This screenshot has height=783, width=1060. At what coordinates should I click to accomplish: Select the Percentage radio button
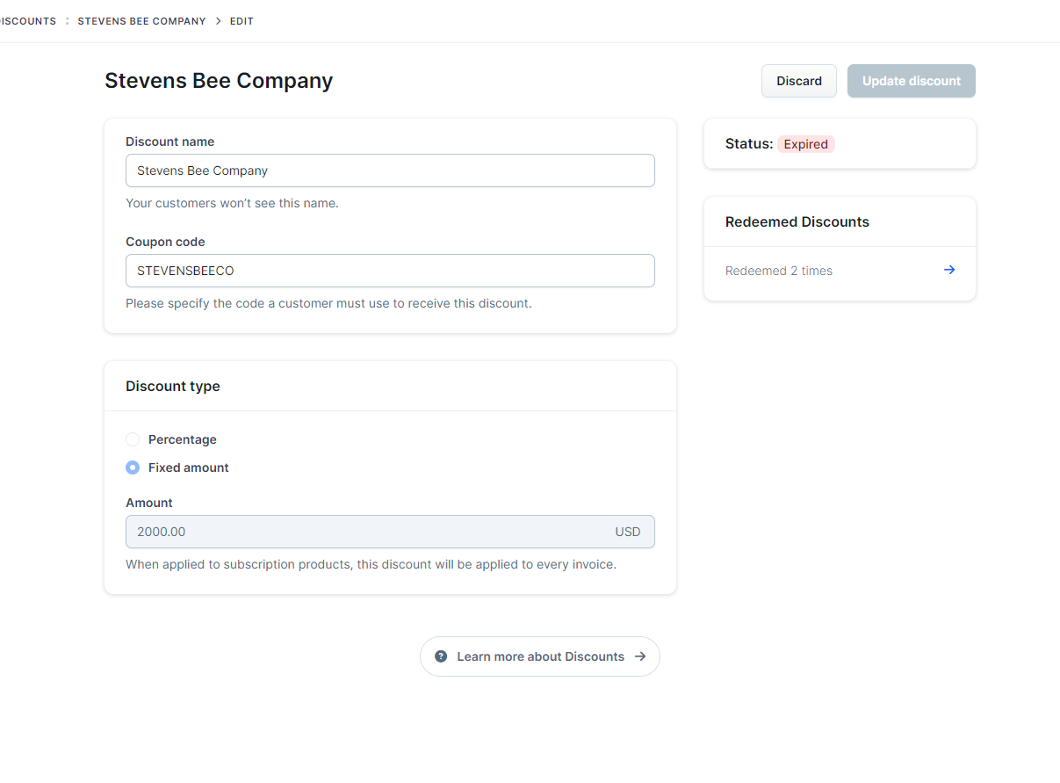(x=133, y=439)
